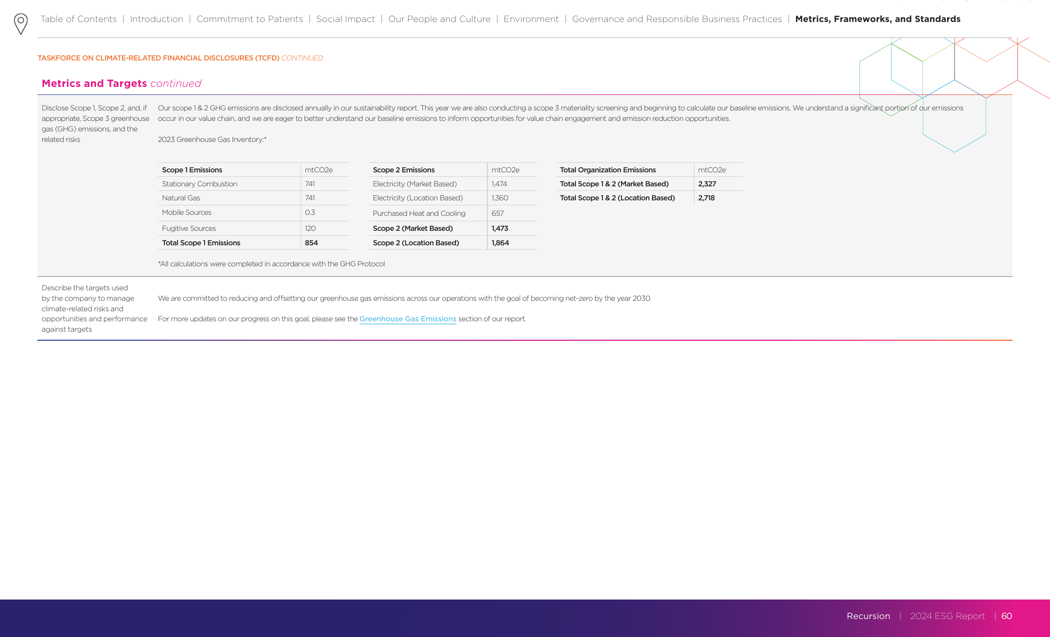
Task: Click page number 60 in footer
Action: pyautogui.click(x=1007, y=616)
